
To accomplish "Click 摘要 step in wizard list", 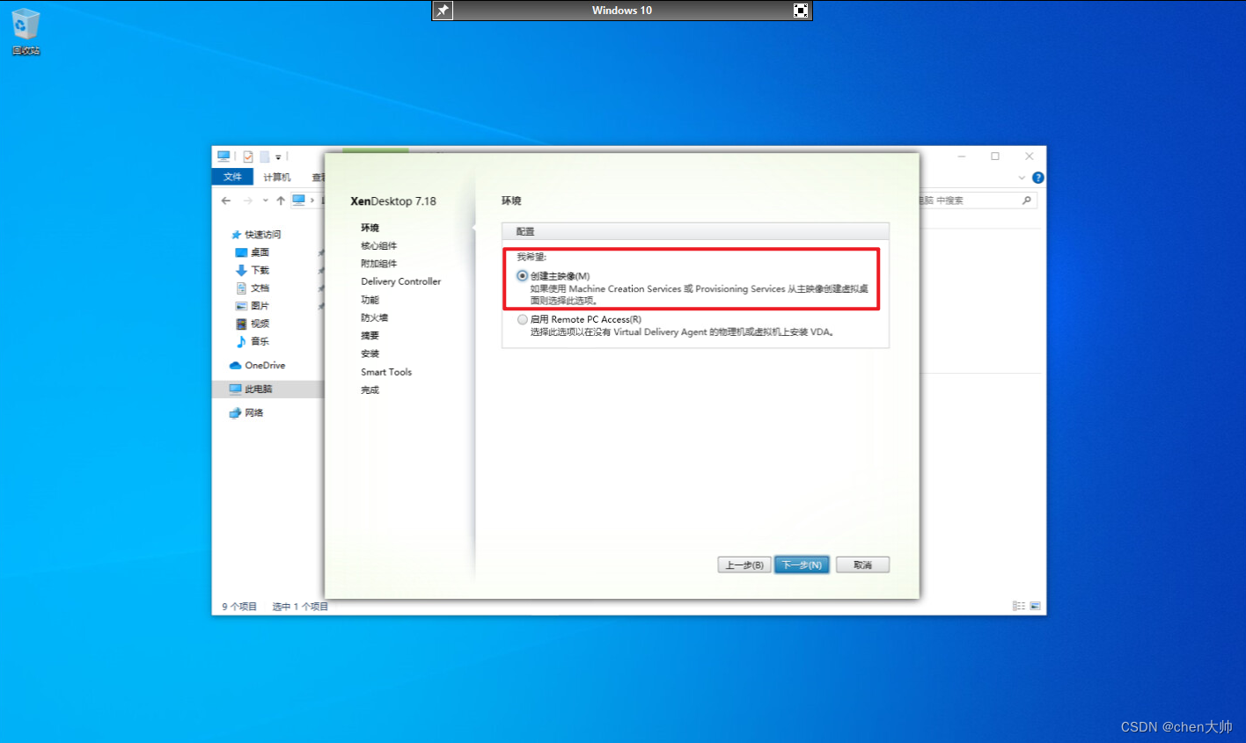I will click(370, 336).
